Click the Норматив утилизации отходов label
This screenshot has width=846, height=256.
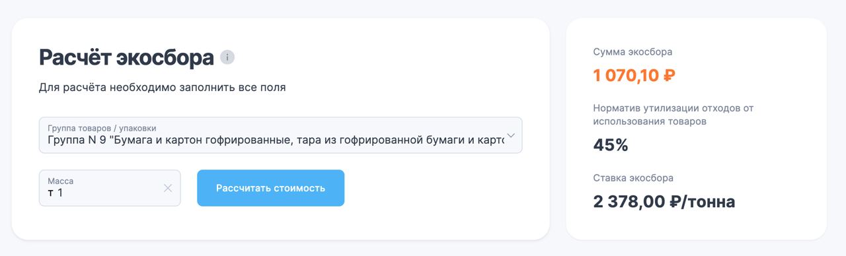tap(673, 115)
